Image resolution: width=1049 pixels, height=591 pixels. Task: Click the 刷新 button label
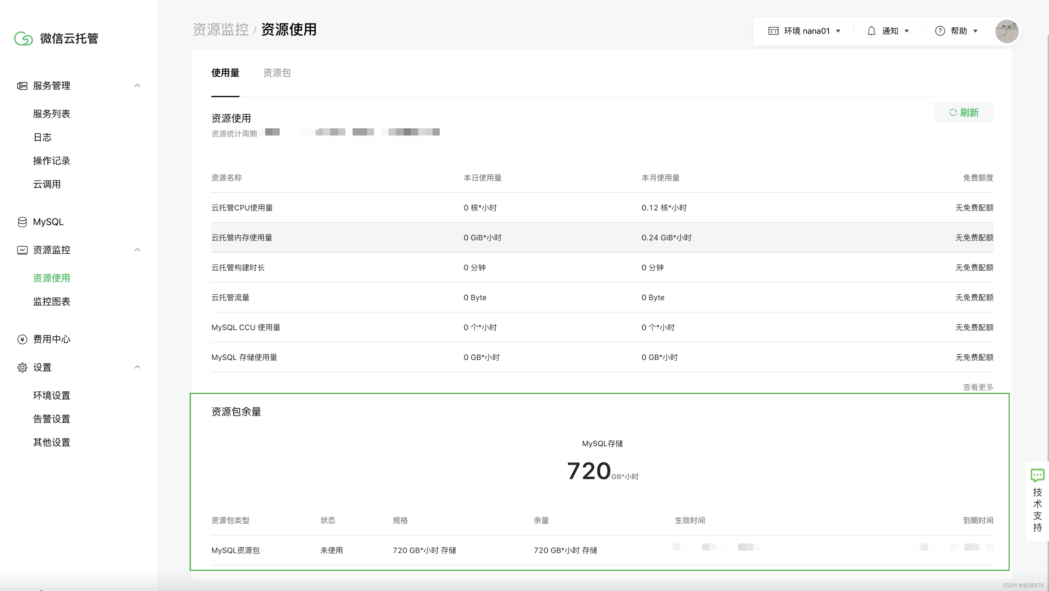point(969,113)
